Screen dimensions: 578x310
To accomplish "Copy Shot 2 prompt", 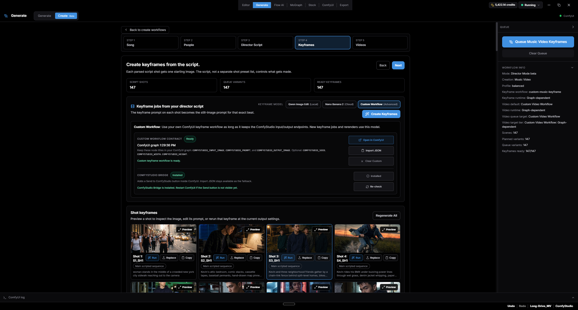I will pyautogui.click(x=255, y=258).
